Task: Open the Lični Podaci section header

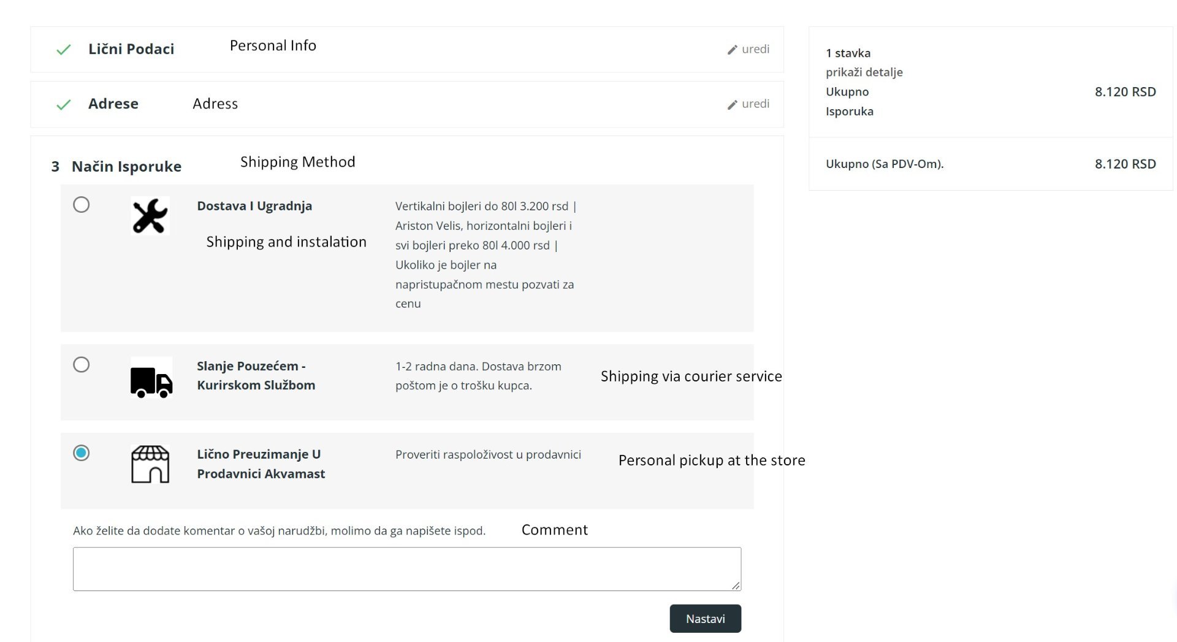Action: coord(131,49)
